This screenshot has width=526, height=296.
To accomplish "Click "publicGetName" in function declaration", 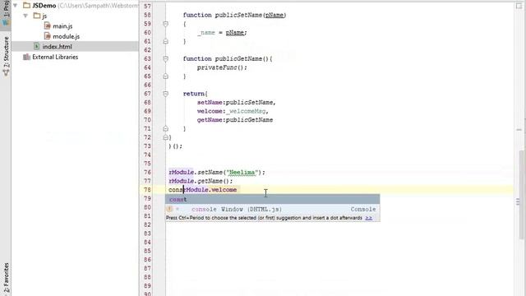I will [x=238, y=58].
